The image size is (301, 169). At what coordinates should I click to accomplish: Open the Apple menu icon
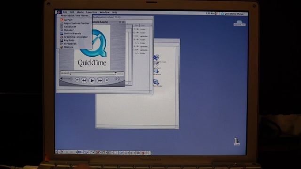tap(58, 12)
